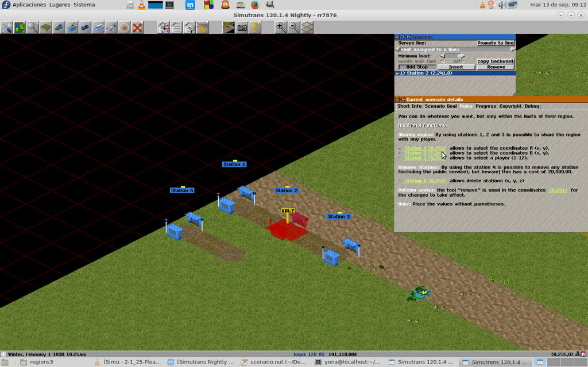
Task: Toggle the Add Stop mode button
Action: [417, 67]
